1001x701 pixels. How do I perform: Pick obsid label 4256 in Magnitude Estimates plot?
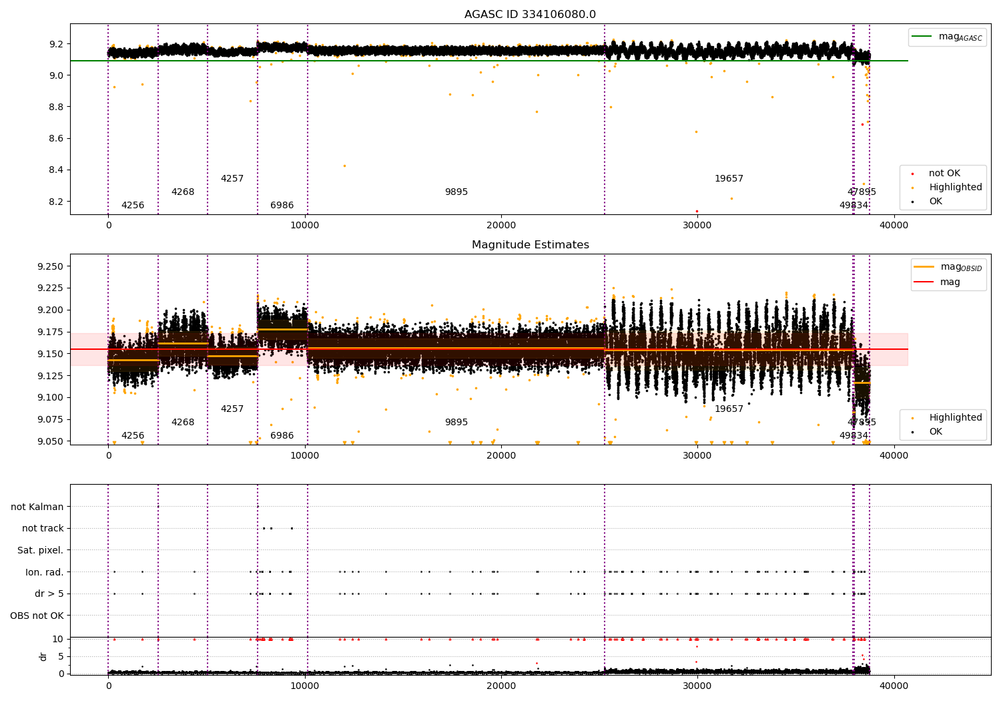133,436
